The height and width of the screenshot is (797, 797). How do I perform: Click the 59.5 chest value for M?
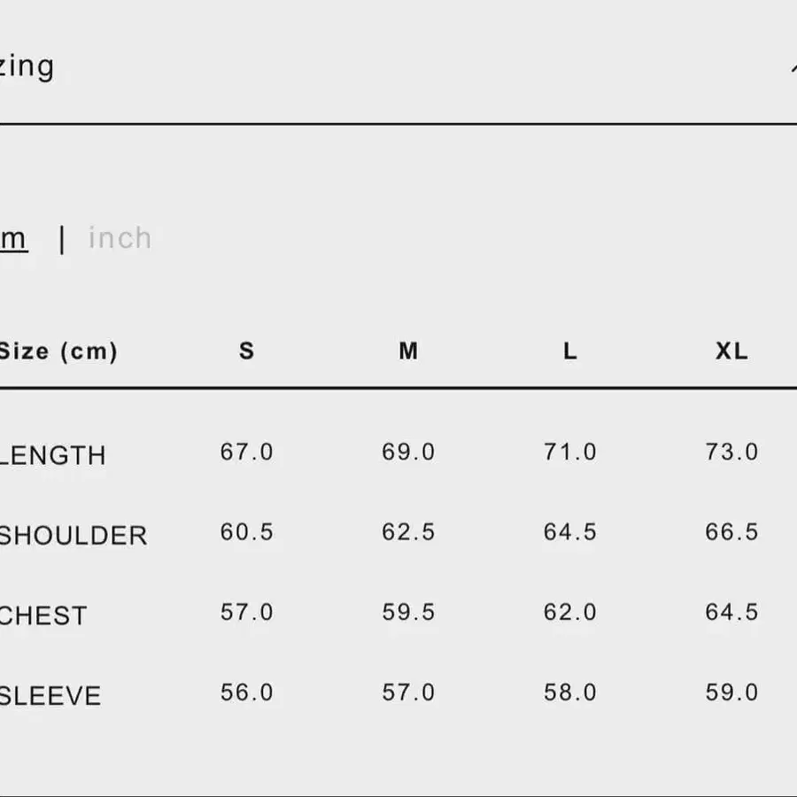pyautogui.click(x=408, y=613)
